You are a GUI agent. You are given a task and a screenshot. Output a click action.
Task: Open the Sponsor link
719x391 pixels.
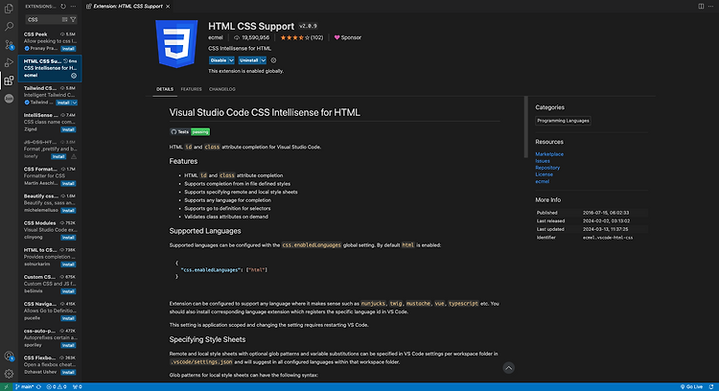click(x=348, y=37)
